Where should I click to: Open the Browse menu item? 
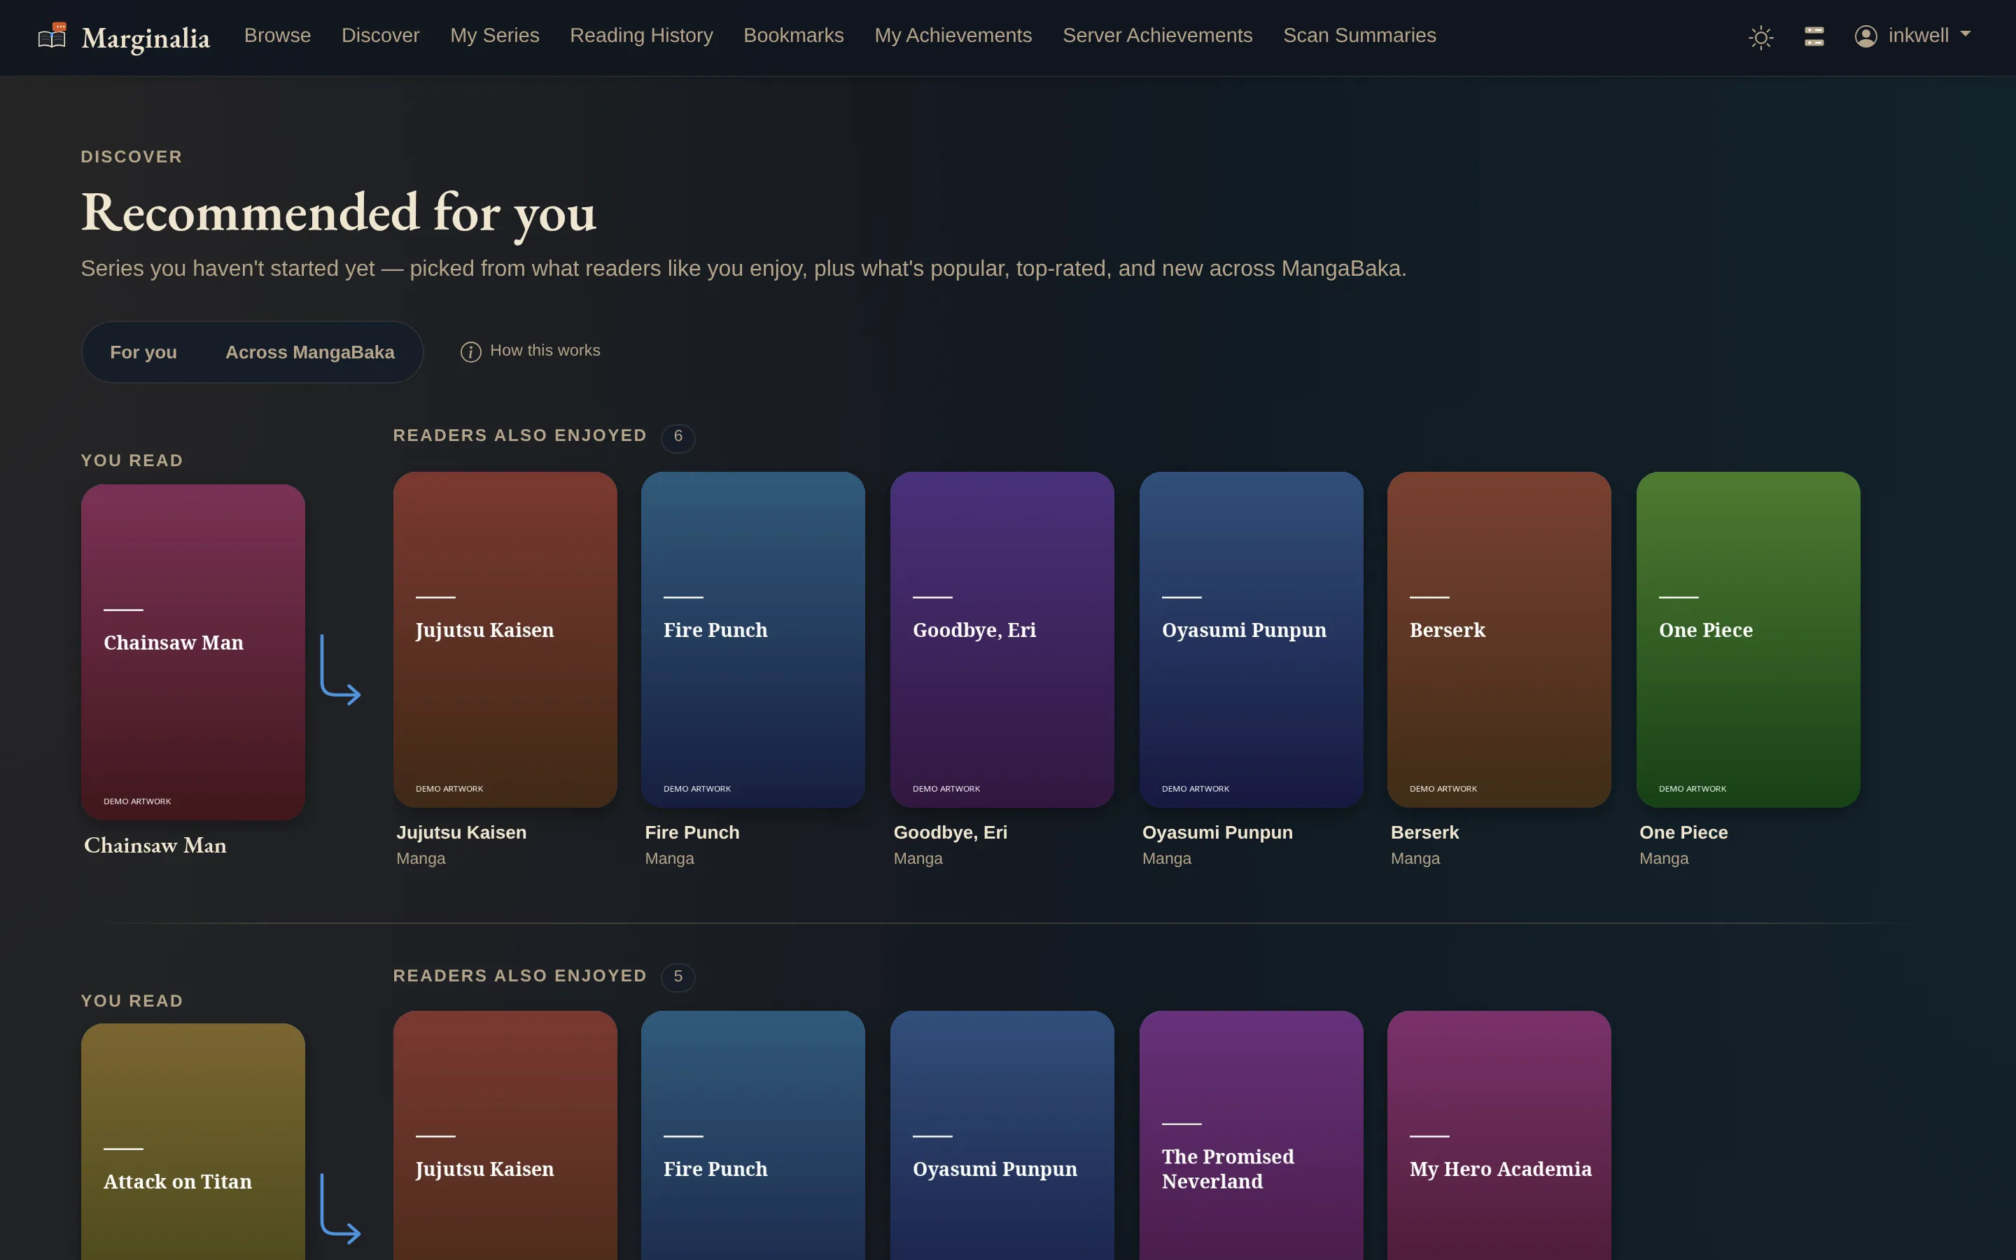(277, 35)
